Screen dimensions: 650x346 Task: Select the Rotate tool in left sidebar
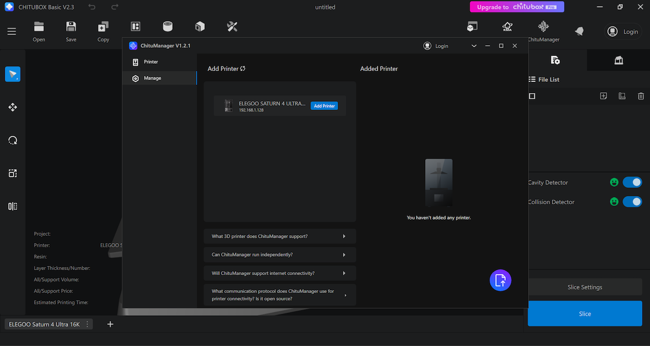[x=12, y=140]
